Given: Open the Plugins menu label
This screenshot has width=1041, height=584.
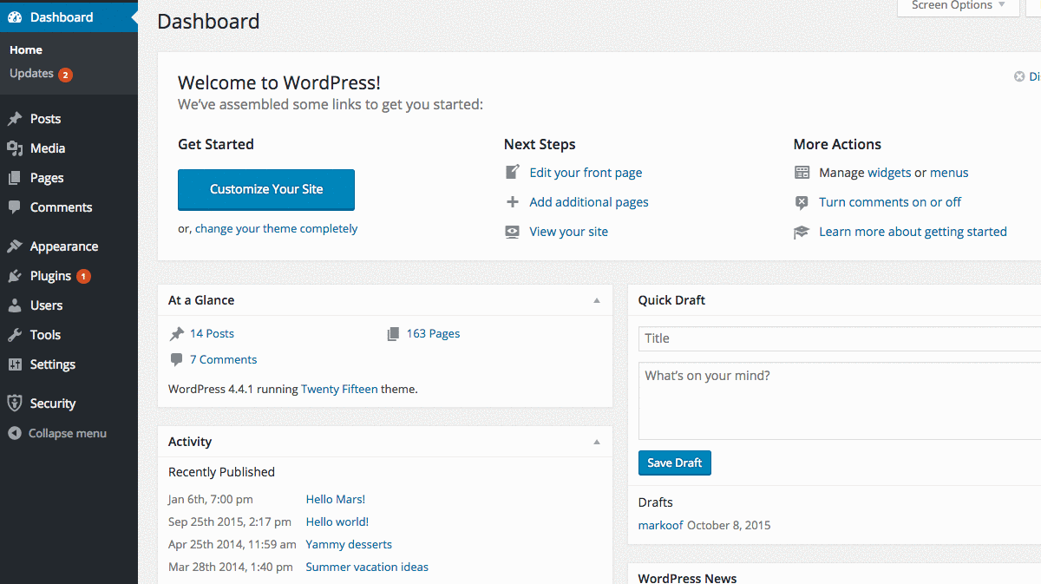Looking at the screenshot, I should [x=50, y=276].
